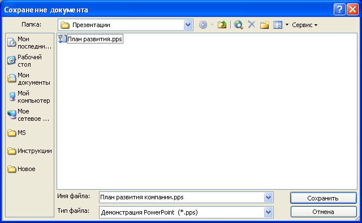Open the Сервис menu
Screen dimensions: 362x223
click(x=304, y=25)
